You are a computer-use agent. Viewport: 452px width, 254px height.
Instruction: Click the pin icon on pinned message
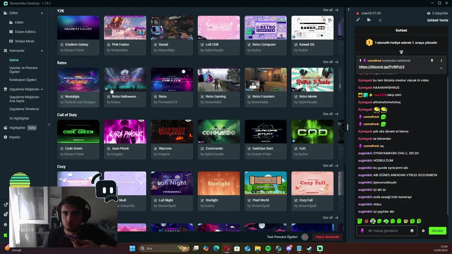tap(432, 61)
